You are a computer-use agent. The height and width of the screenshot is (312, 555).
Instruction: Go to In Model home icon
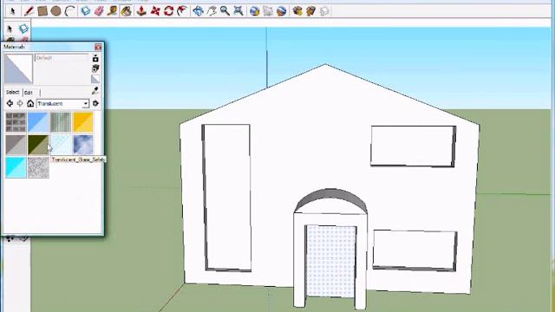coord(30,103)
